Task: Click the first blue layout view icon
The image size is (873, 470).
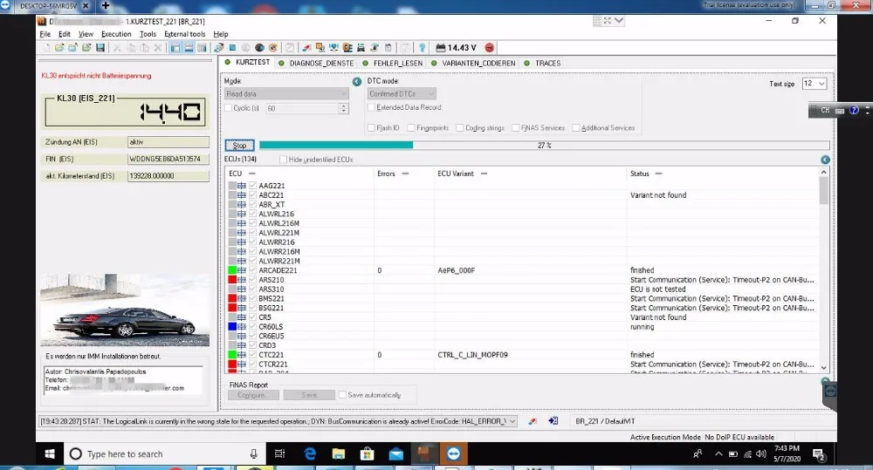Action: (x=175, y=48)
